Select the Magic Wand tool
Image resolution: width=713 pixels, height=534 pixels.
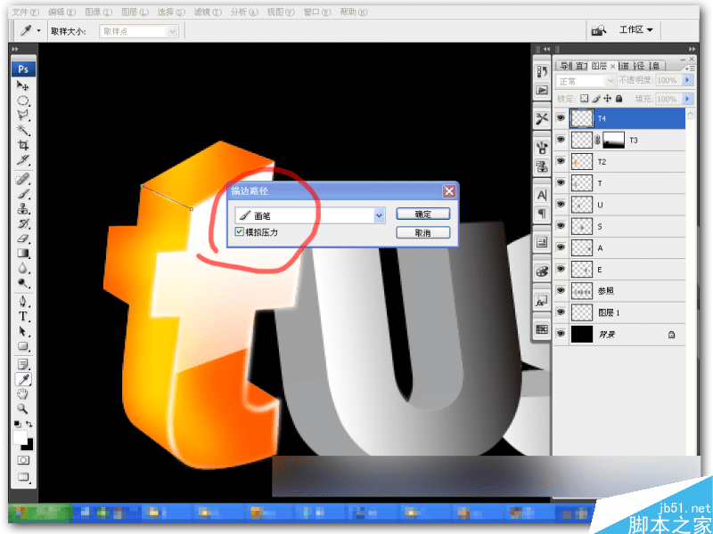(23, 130)
